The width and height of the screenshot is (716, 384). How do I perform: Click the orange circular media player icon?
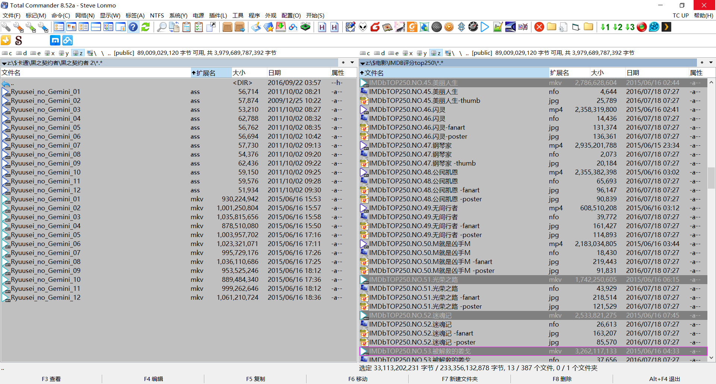(449, 27)
